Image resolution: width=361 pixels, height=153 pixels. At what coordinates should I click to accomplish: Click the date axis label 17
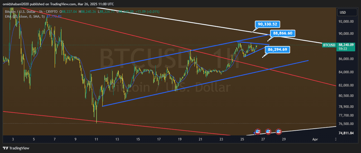pyautogui.click(x=159, y=139)
